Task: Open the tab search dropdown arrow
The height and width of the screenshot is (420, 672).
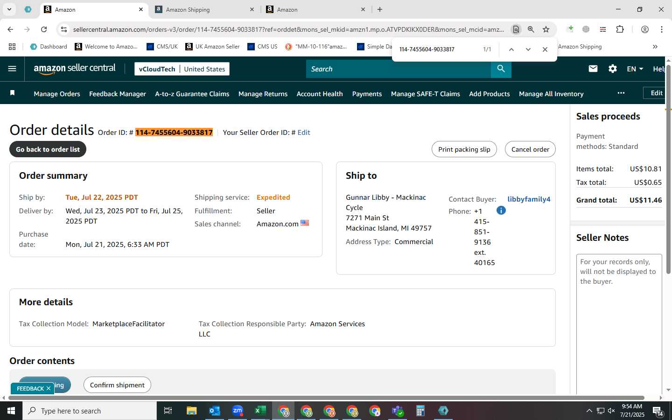Action: [9, 9]
